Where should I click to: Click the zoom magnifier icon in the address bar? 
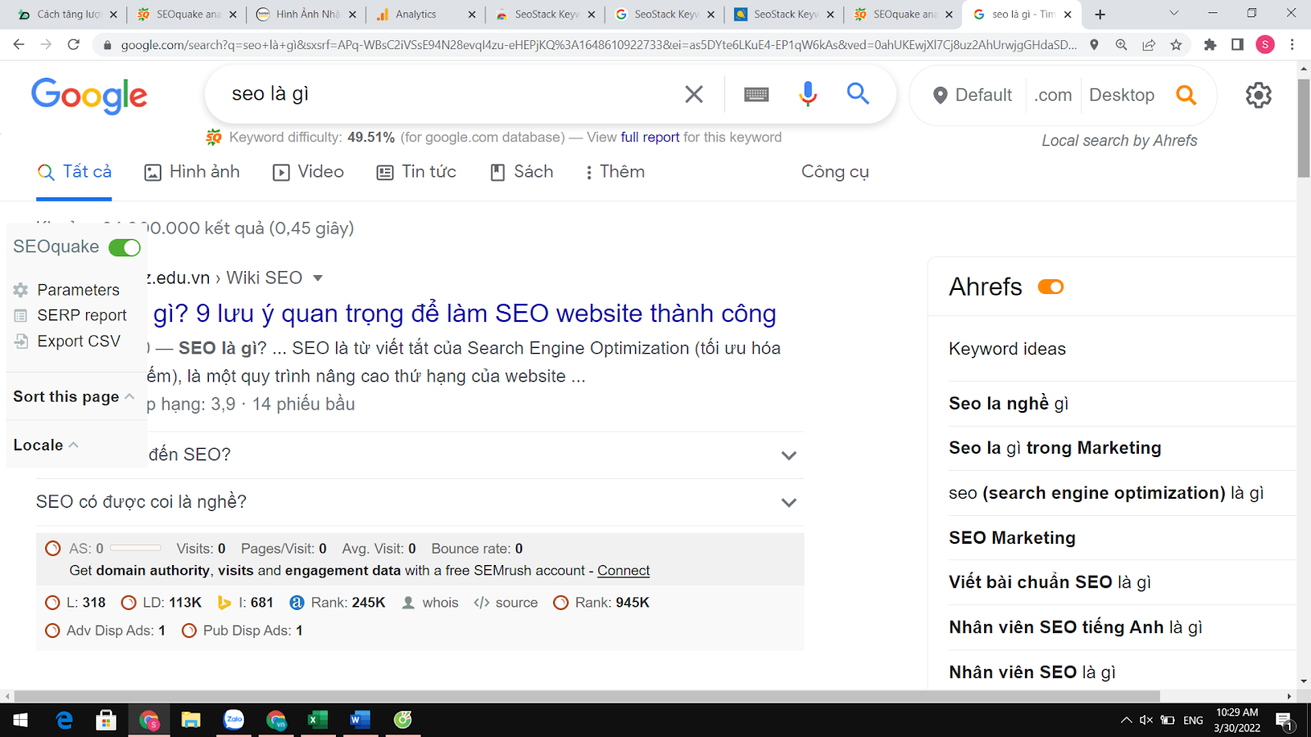pyautogui.click(x=1121, y=45)
